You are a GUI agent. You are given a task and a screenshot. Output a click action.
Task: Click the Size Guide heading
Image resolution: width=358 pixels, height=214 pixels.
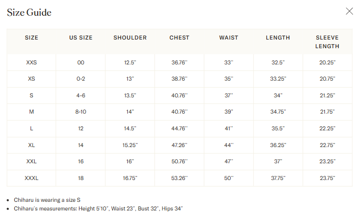29,13
